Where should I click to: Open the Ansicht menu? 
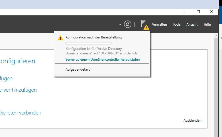pos(192,24)
